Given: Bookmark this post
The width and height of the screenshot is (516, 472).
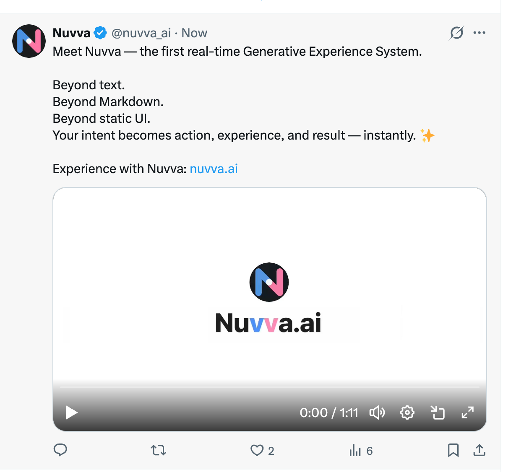Looking at the screenshot, I should pyautogui.click(x=453, y=451).
